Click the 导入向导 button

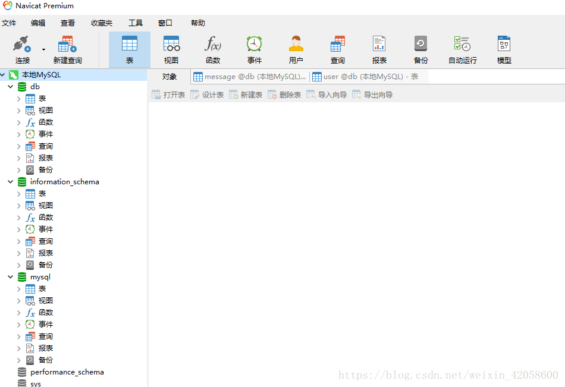327,95
